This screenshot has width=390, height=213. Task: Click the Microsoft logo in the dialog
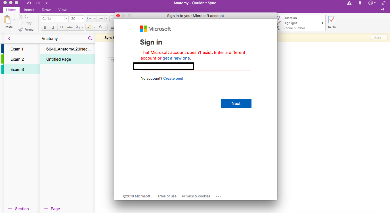(156, 29)
